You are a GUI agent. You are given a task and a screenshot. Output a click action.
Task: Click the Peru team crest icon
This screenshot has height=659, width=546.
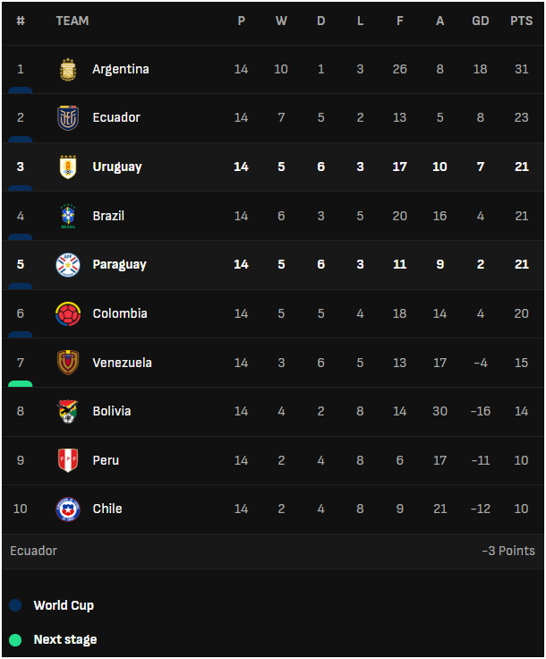click(68, 460)
